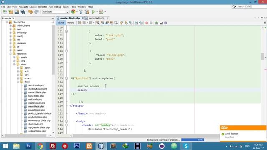Click the Start Macro Recording red icon

click(146, 23)
